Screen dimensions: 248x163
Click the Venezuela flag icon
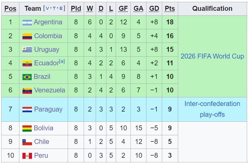27,91
